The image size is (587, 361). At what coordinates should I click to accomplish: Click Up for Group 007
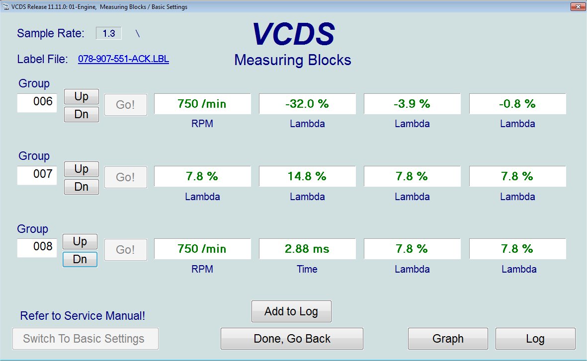81,169
